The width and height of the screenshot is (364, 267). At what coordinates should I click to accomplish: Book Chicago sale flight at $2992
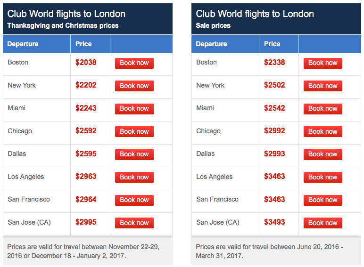[323, 131]
